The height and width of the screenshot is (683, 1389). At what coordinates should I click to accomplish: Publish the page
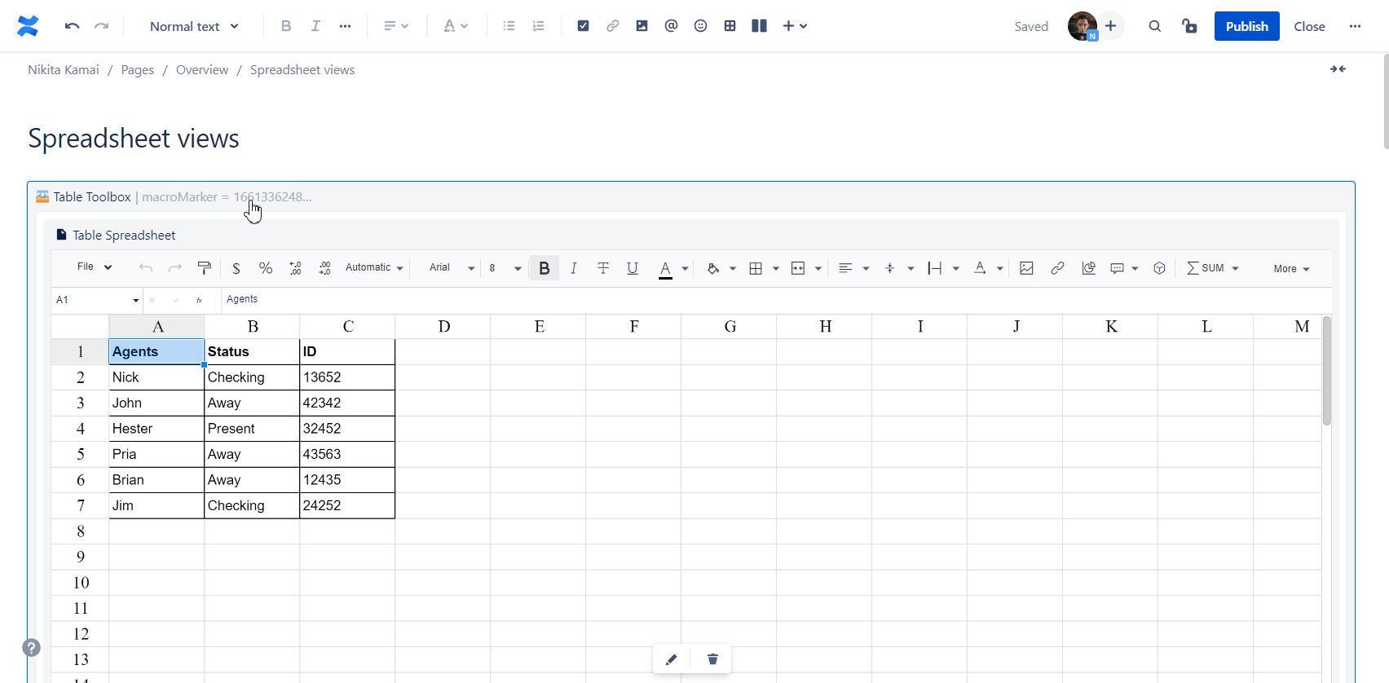(1246, 26)
